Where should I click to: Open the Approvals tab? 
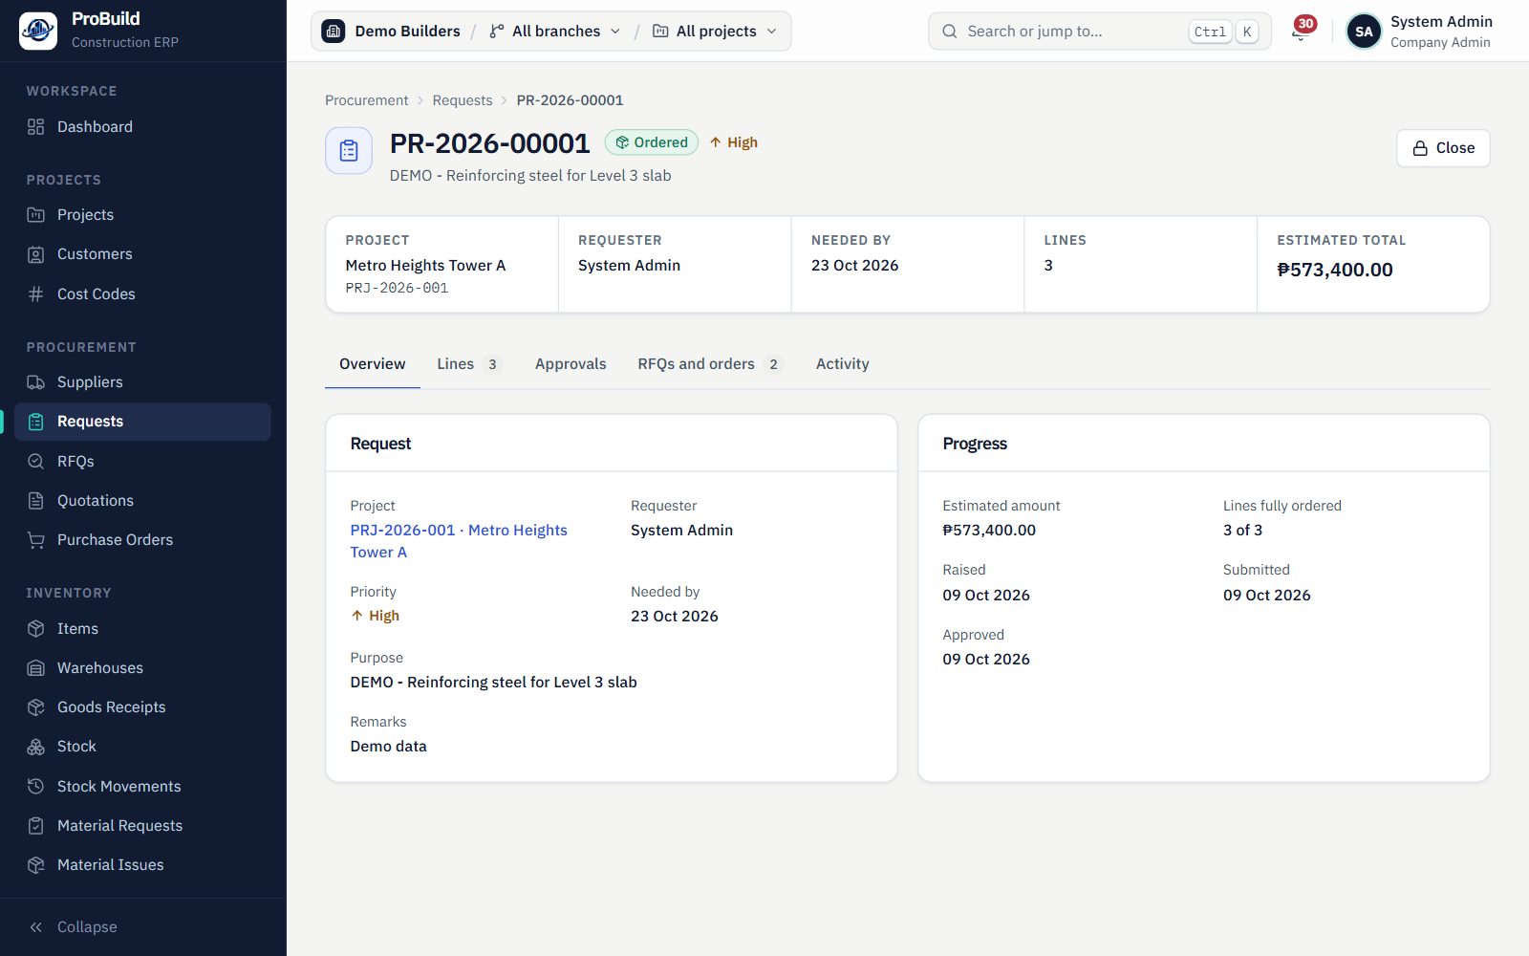[x=571, y=363]
